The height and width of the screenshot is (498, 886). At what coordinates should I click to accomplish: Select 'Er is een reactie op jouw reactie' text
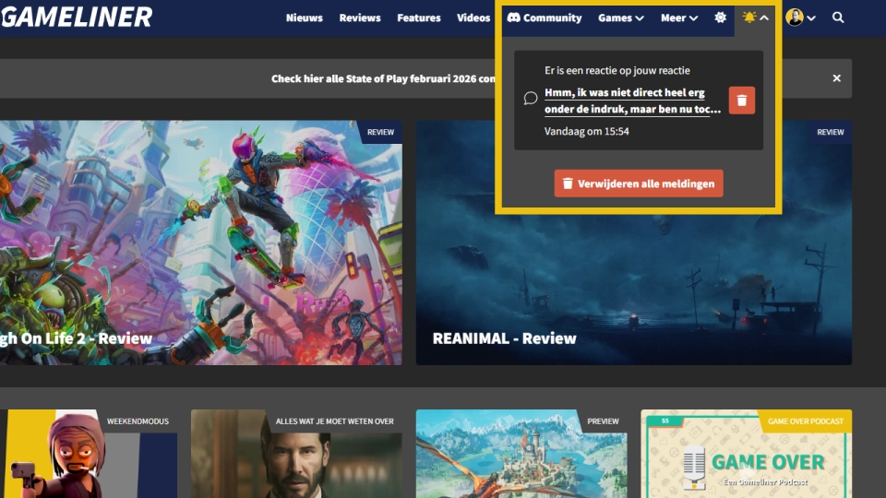click(x=617, y=71)
